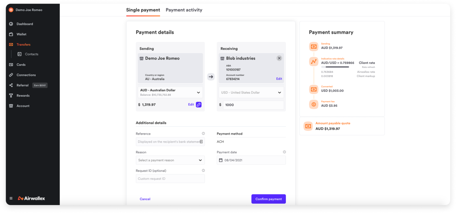Switch to the Payment activity tab
Screen dimensions: 456x213
184,10
